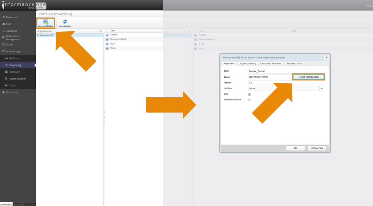Click the informance one logo

coord(24,5)
